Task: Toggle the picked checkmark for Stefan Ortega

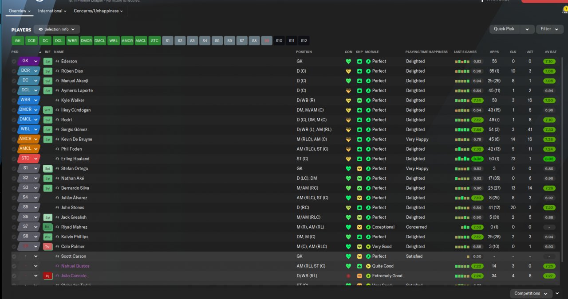Action: point(14,168)
